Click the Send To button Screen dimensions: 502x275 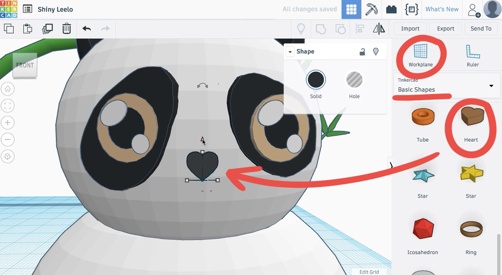click(481, 29)
